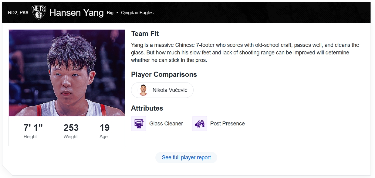
Task: Click the Glass Cleaner attribute icon
Action: click(139, 124)
